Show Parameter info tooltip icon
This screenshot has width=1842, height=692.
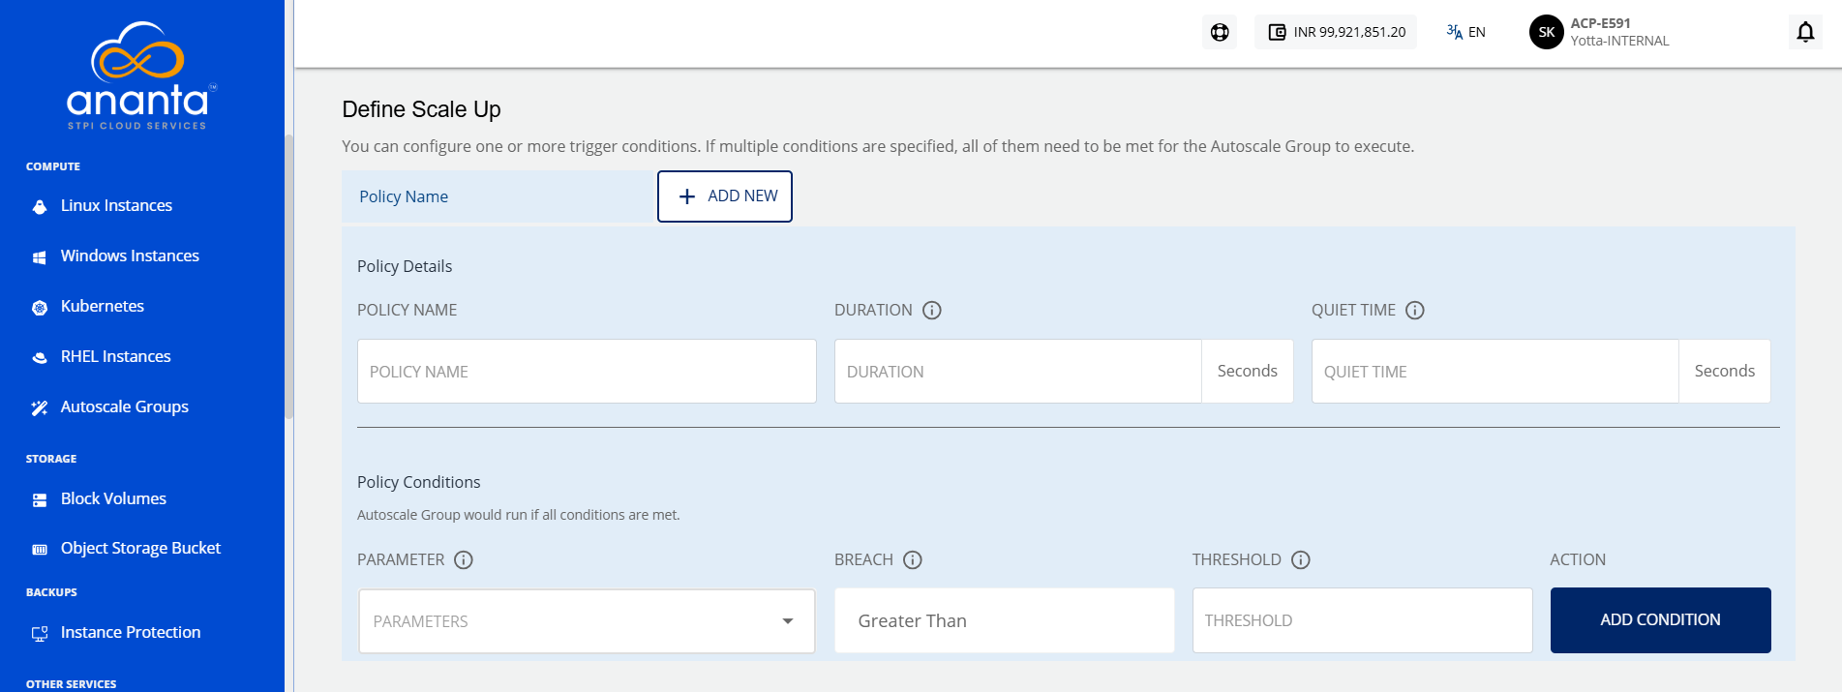pos(464,559)
